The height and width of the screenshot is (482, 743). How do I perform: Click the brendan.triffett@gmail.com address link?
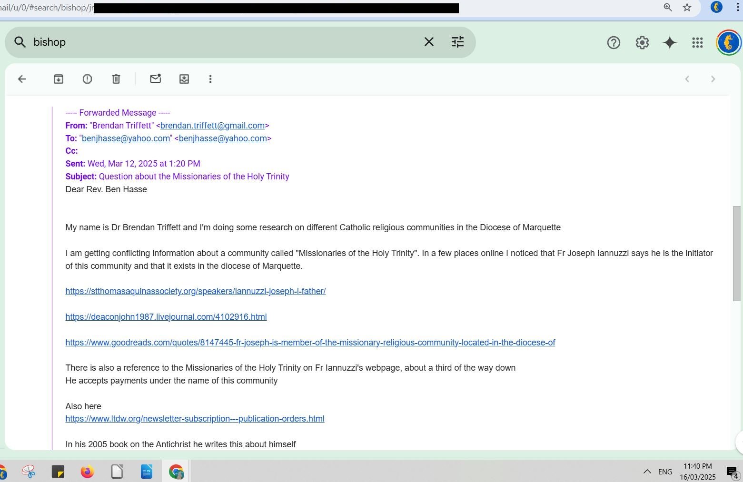tap(212, 126)
